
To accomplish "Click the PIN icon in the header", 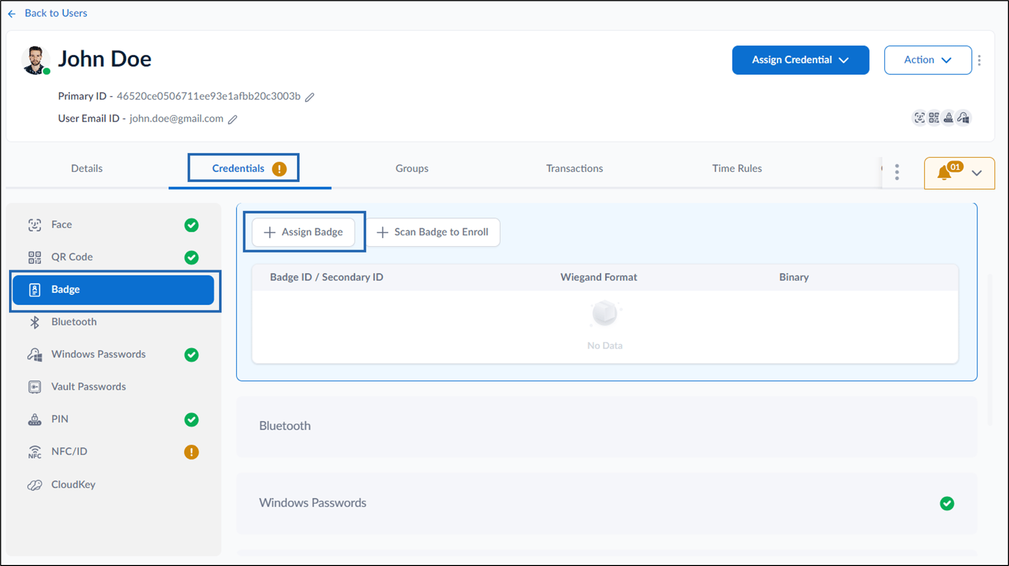I will [x=949, y=118].
